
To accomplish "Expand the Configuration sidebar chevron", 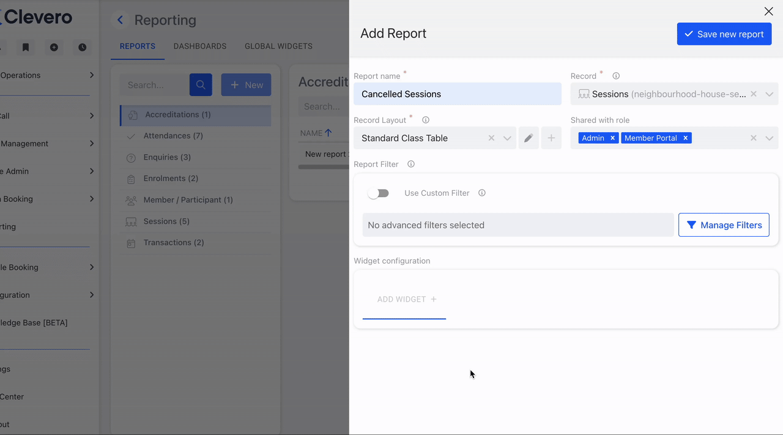I will click(x=92, y=295).
